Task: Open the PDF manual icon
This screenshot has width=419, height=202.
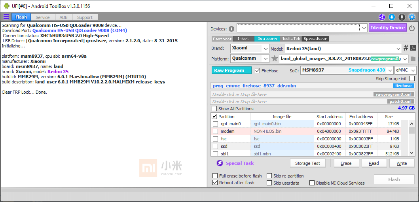Action: (x=413, y=48)
